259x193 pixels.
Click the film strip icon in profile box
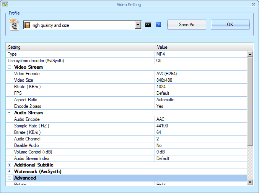27,25
